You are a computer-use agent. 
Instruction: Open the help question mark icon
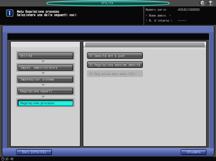(211, 3)
